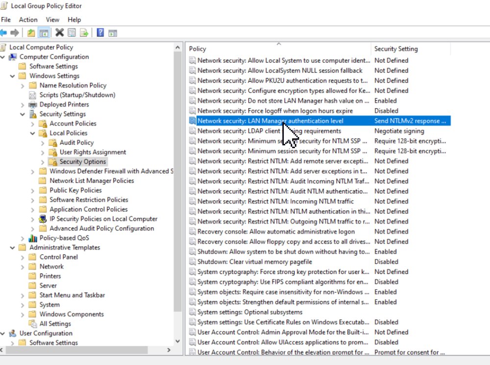The image size is (490, 365).
Task: Expand the Account Policies node
Action: click(x=32, y=124)
